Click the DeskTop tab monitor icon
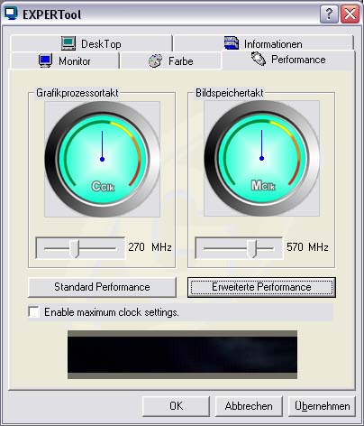 click(x=68, y=43)
